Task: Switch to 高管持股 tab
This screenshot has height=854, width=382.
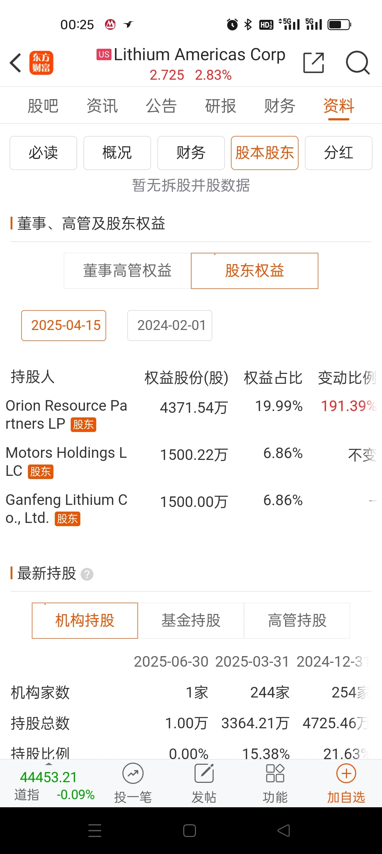Action: pyautogui.click(x=297, y=621)
